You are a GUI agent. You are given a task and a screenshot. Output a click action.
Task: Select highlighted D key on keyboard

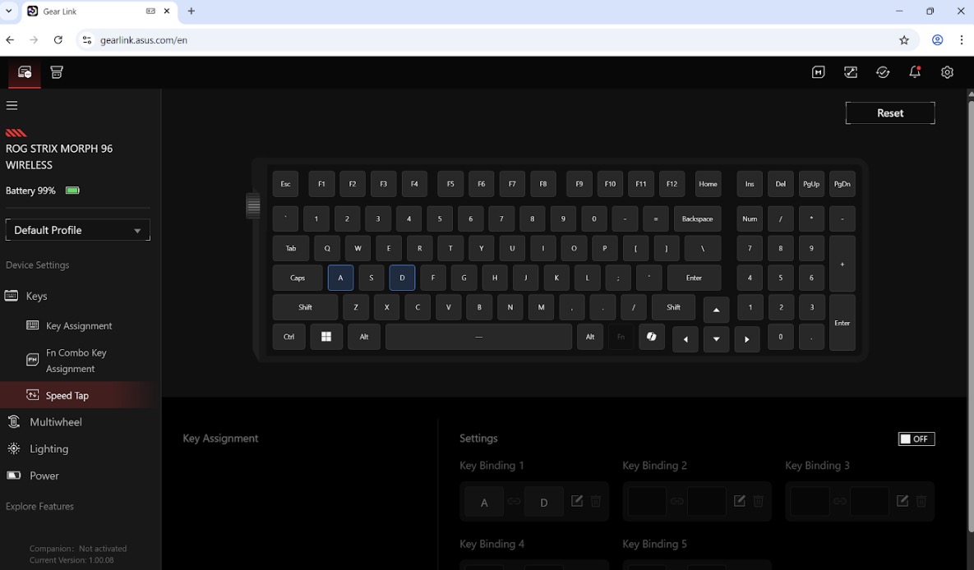click(402, 278)
